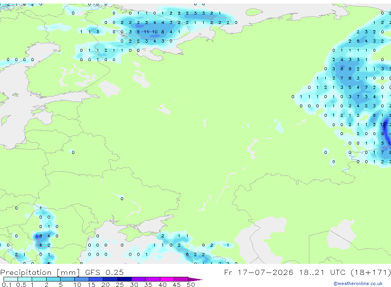Screen dimensions: 391x287
Task: Select the 'Fr 17-07-2026 18..21 UTC (18+171)' timestamp
Action: tap(307, 272)
